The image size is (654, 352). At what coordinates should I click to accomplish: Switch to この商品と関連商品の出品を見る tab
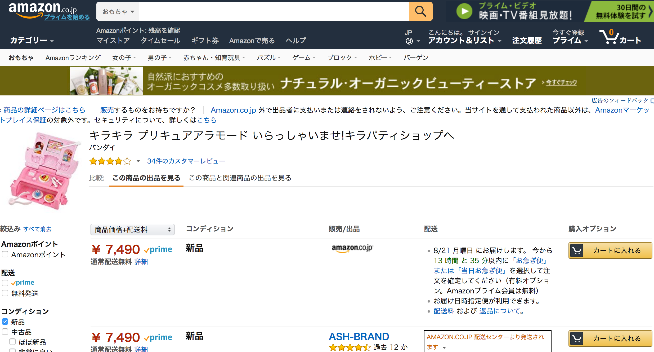point(240,178)
